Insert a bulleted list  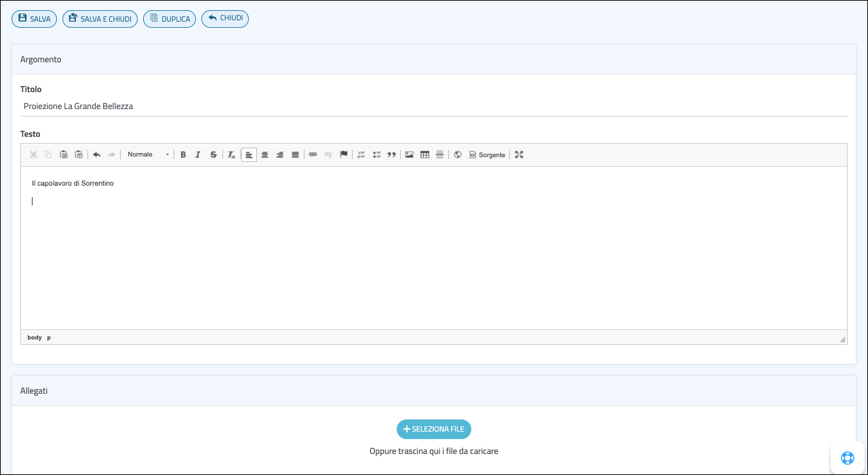coord(376,154)
